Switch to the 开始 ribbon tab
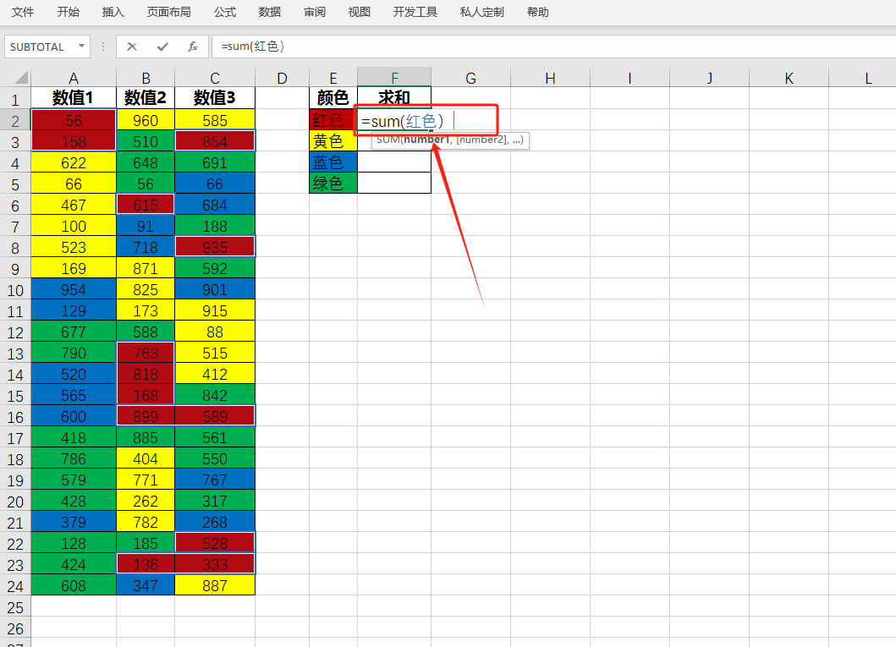The width and height of the screenshot is (896, 647). coord(68,12)
